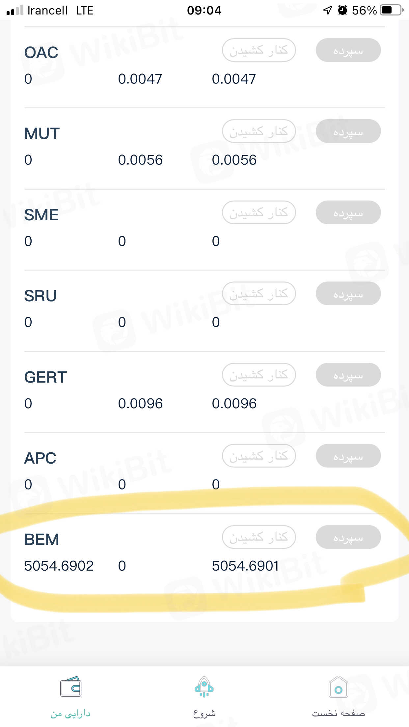
Task: Tap the alarm clock status icon
Action: (x=342, y=11)
